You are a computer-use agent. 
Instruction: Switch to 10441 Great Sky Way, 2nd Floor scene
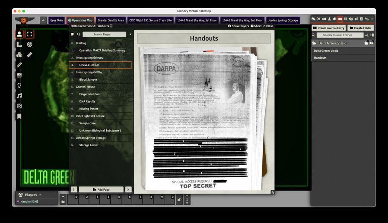coord(242,20)
